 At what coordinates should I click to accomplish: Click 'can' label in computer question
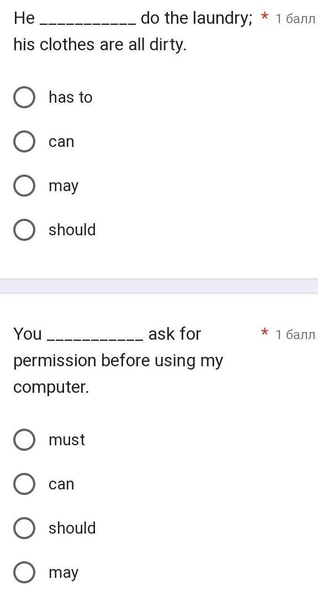pos(61,484)
